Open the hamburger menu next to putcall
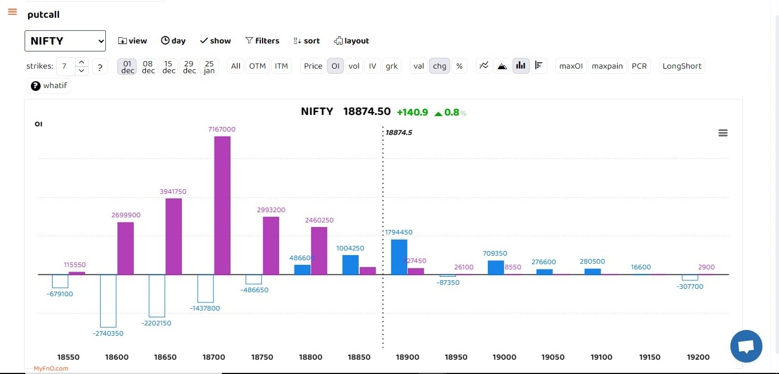Image resolution: width=779 pixels, height=374 pixels. coord(13,12)
